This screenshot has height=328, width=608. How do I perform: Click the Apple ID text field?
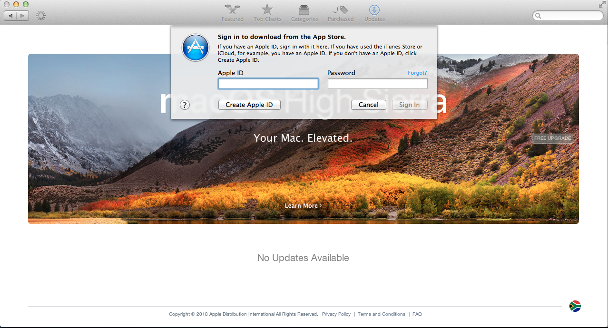click(268, 84)
